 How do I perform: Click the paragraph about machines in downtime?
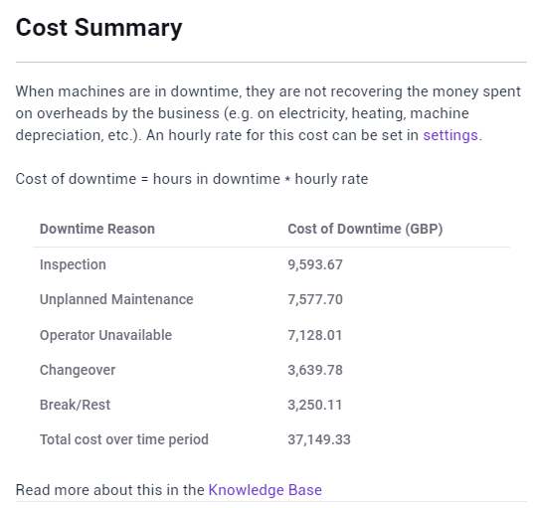(x=268, y=113)
